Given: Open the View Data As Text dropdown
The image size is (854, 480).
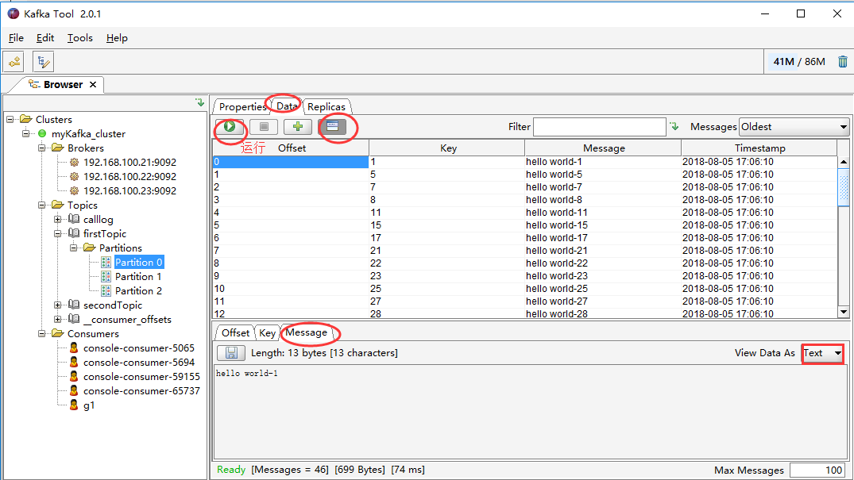Looking at the screenshot, I should [822, 353].
